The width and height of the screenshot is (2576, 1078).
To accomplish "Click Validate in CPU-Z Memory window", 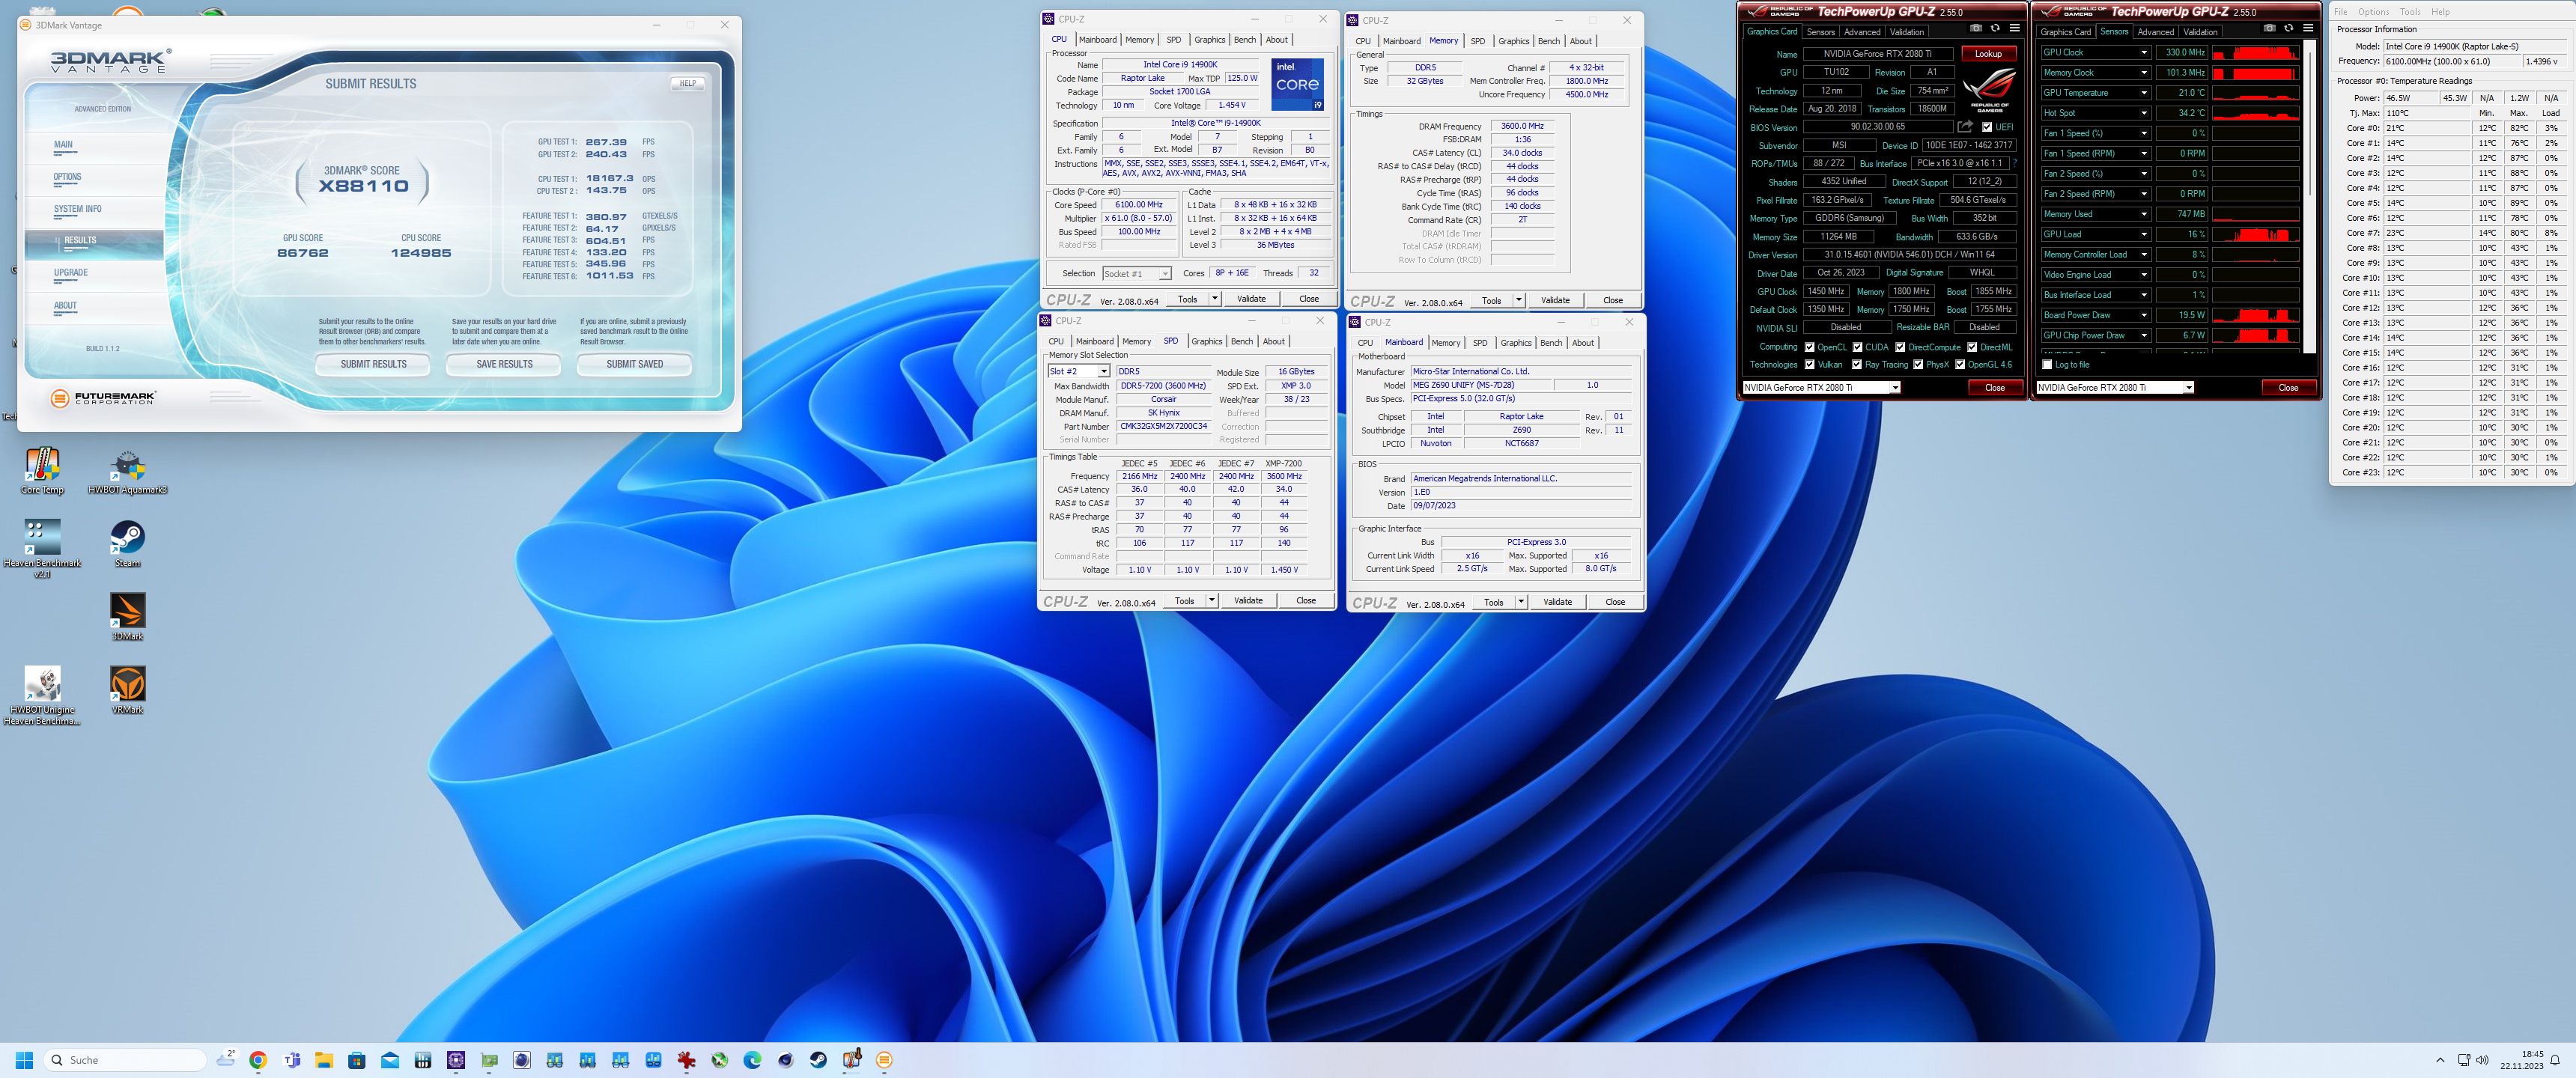I will 1555,300.
